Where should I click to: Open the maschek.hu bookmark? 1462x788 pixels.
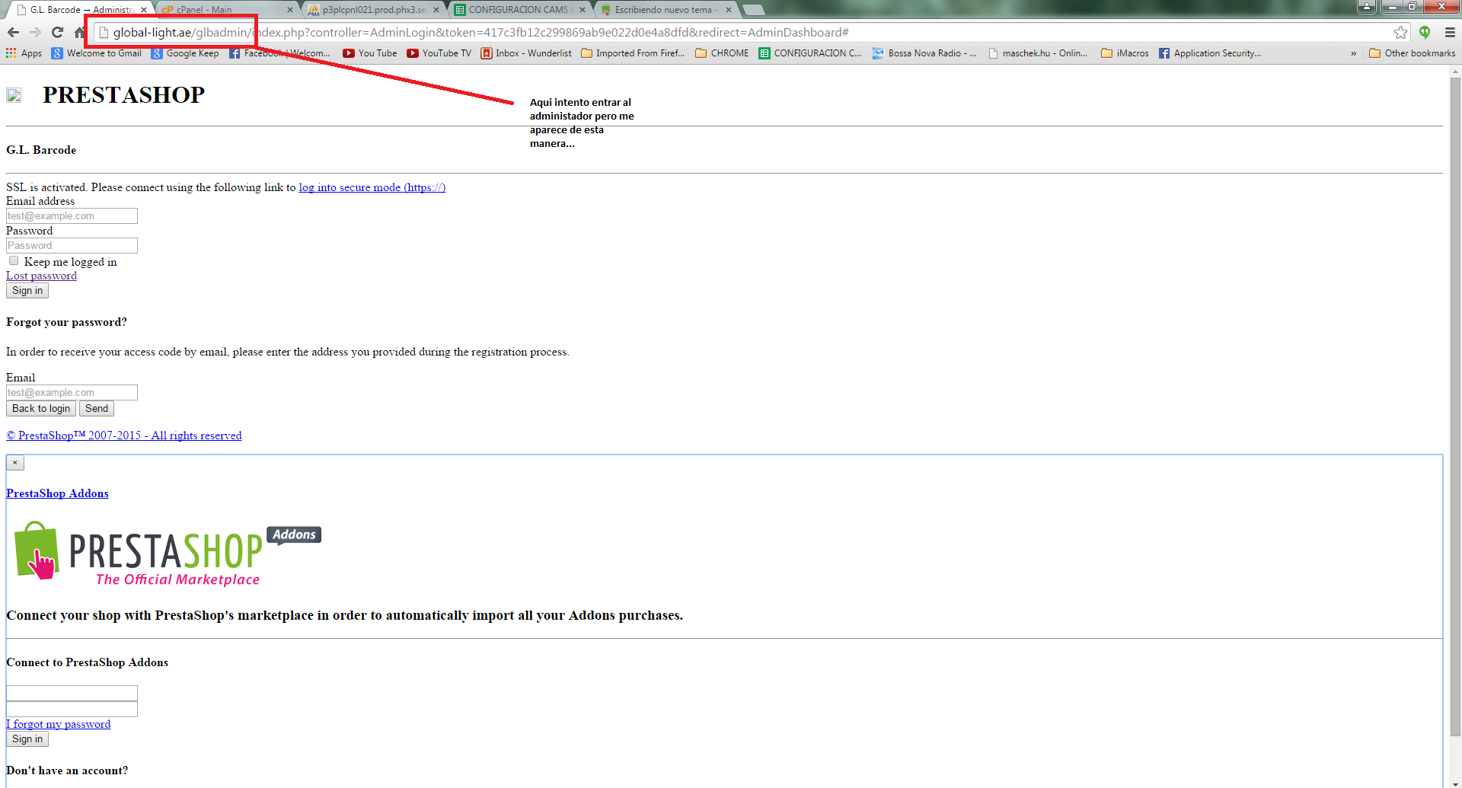tap(1037, 53)
